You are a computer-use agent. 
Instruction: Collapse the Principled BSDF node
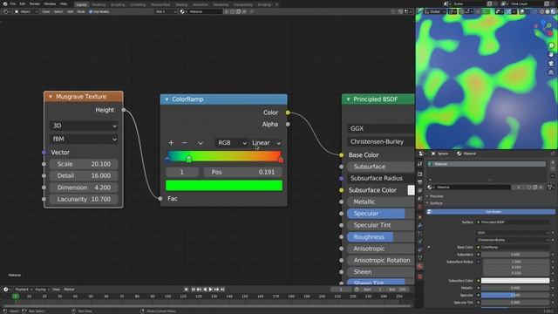pos(348,99)
